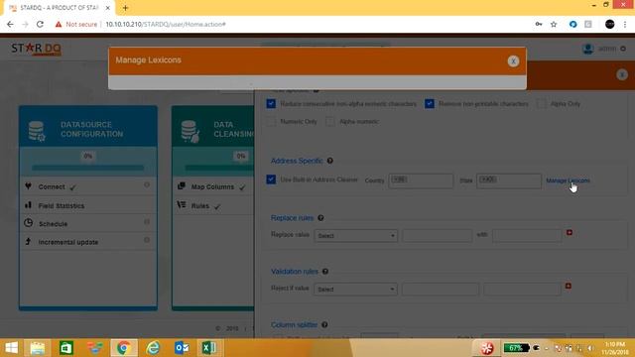Screen dimensions: 635x357
Task: Toggle Reduce consecutive non-alpha numeric characters checkbox
Action: pyautogui.click(x=271, y=103)
